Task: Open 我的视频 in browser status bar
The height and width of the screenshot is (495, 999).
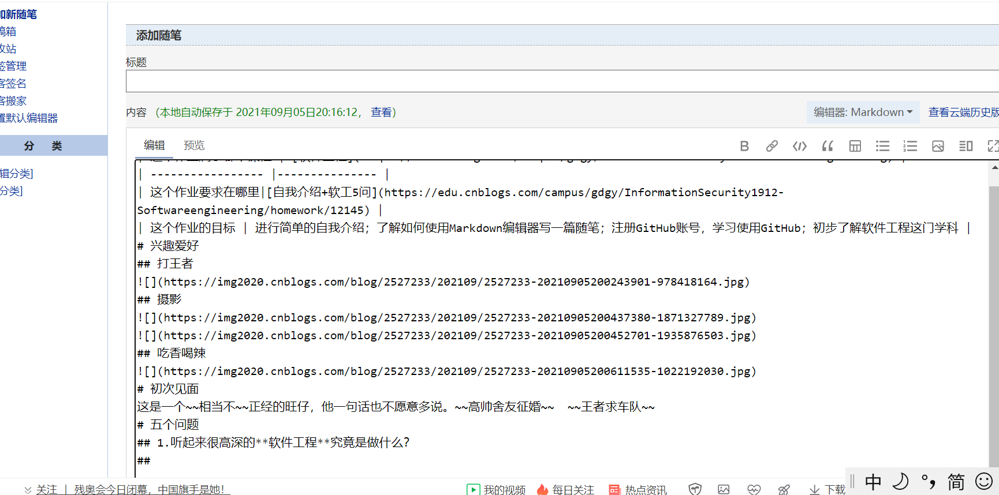Action: 496,489
